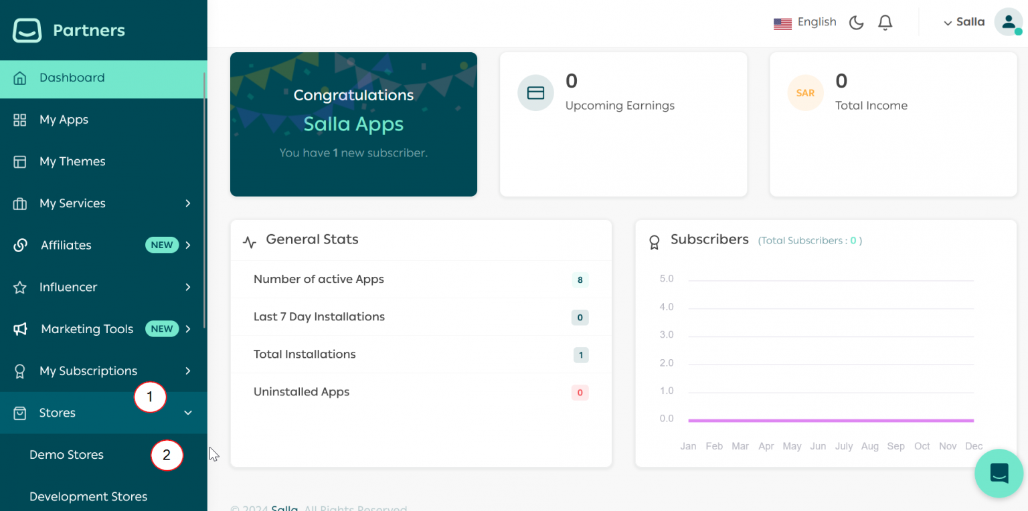Open My Services from the sidebar
This screenshot has height=511, width=1028.
click(74, 203)
